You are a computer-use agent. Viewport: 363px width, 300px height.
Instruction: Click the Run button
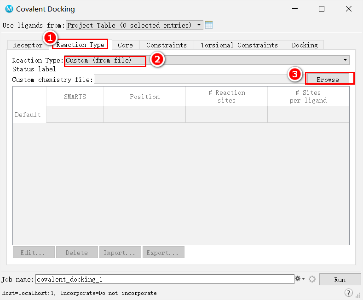click(x=340, y=280)
